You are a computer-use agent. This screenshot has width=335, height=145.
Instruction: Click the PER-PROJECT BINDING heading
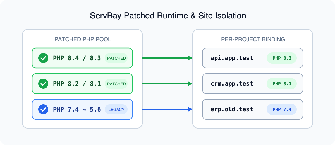coord(253,39)
